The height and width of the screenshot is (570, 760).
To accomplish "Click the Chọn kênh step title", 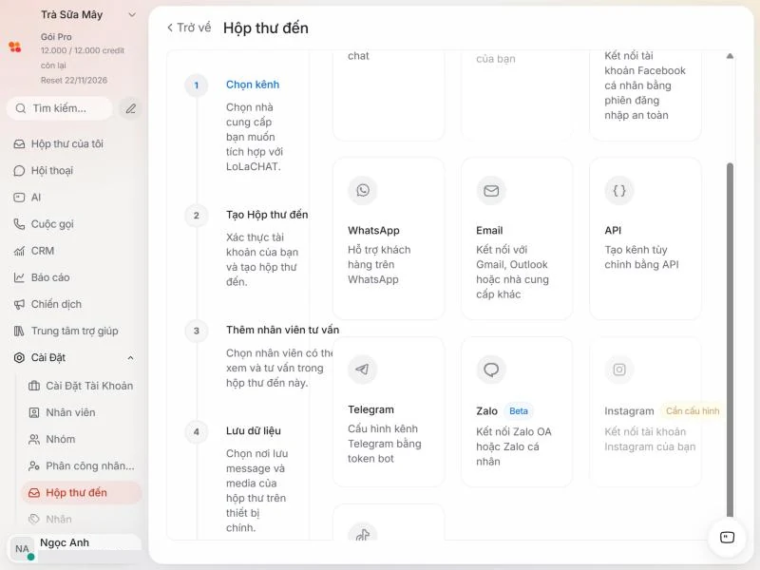I will (x=253, y=85).
